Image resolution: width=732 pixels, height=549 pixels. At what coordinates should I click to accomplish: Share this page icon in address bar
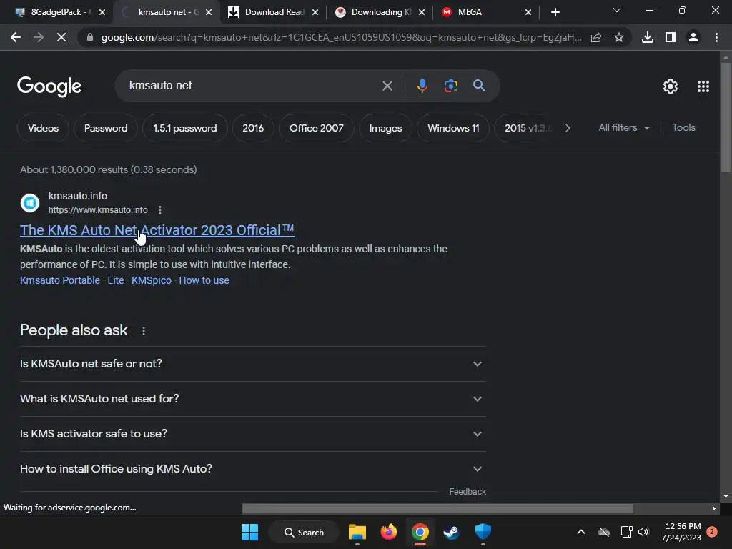(x=596, y=37)
